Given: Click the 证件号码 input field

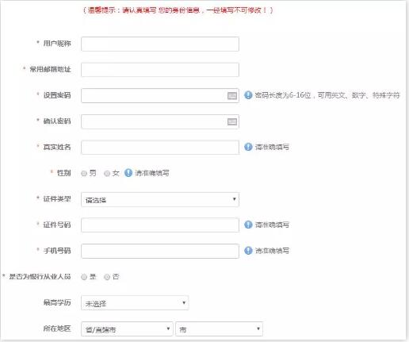Looking at the screenshot, I should point(160,225).
